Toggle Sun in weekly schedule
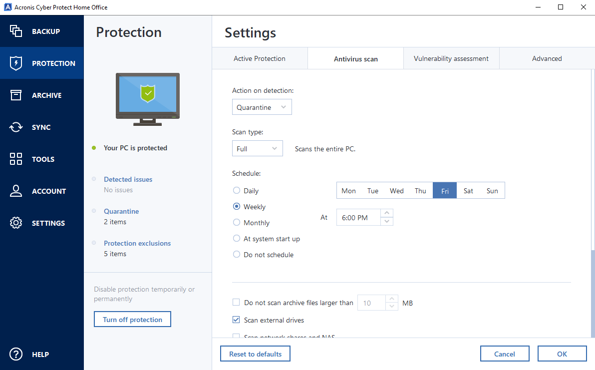This screenshot has height=370, width=595. 492,191
